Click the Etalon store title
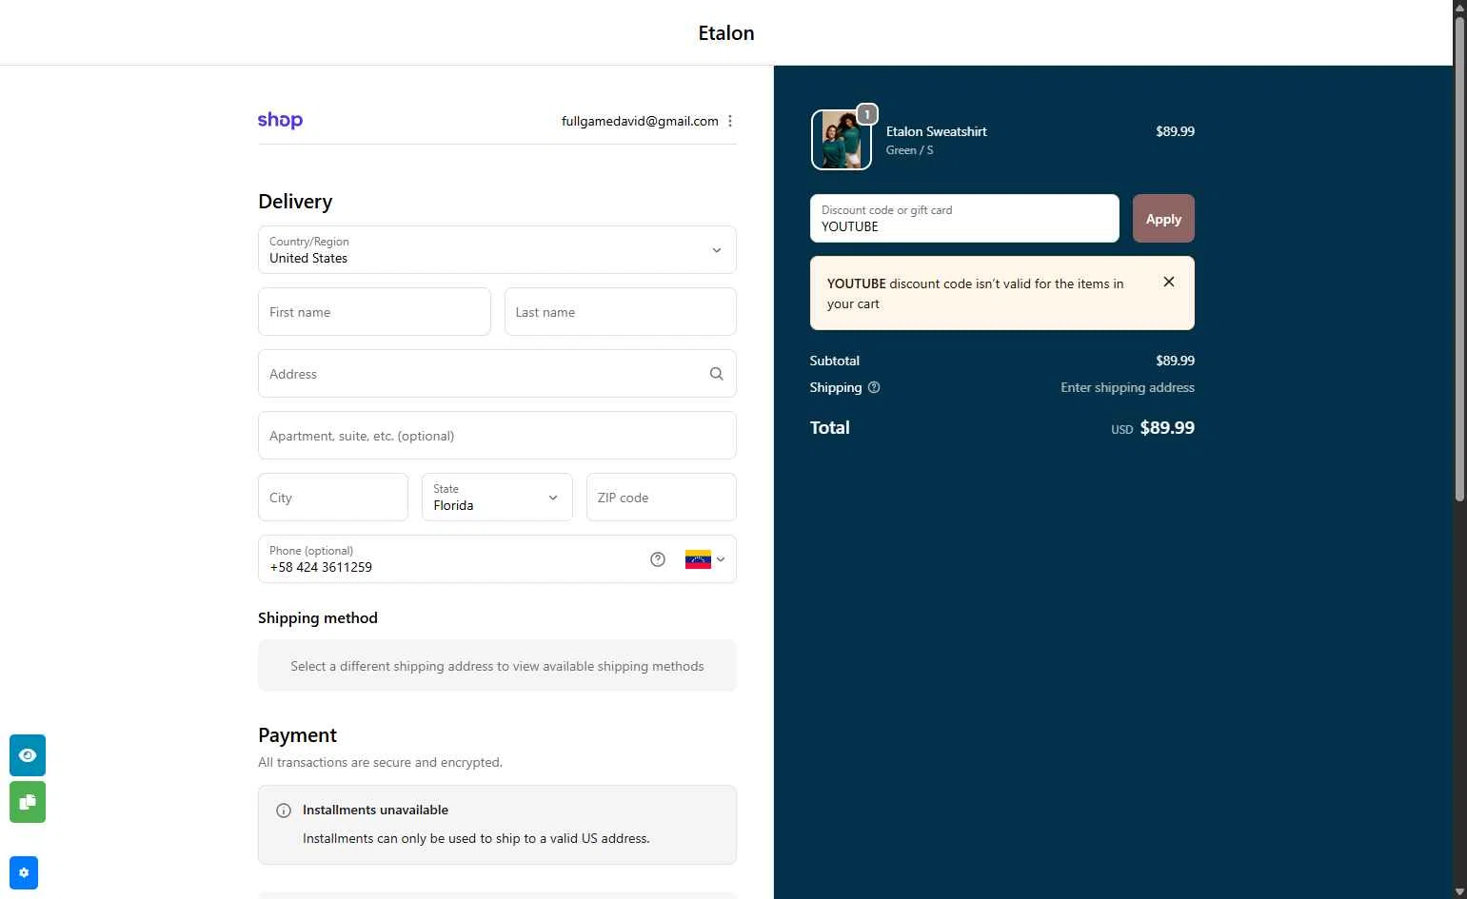Viewport: 1467px width, 899px height. 726,33
